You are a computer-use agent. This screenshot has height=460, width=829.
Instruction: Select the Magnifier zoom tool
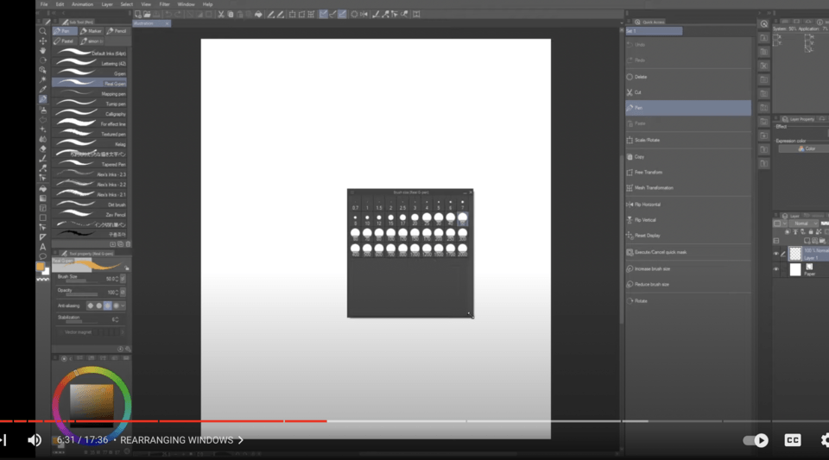pyautogui.click(x=42, y=31)
